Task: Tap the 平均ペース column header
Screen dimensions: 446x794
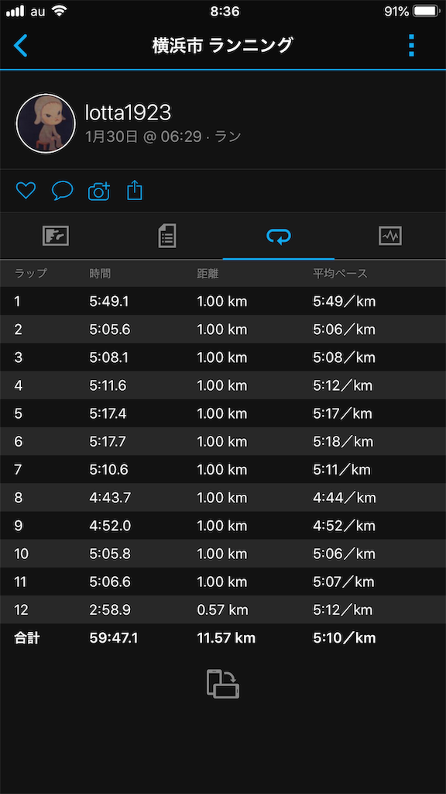Action: [340, 274]
